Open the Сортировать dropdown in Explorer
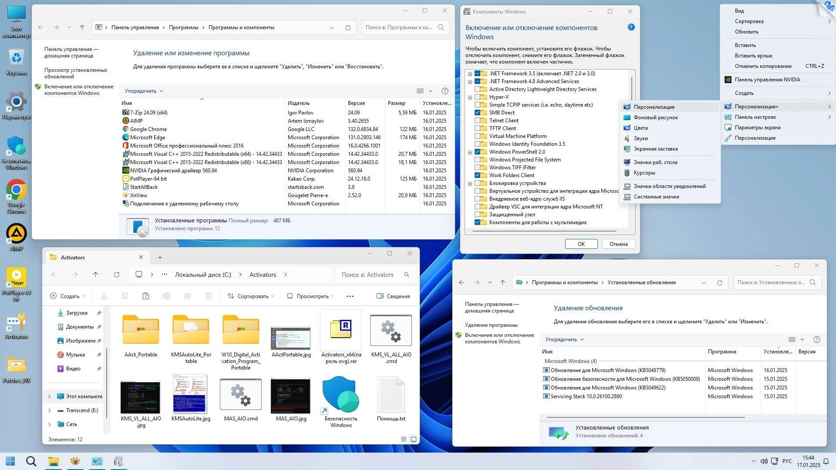Screen dimensions: 836x470 click(251, 296)
